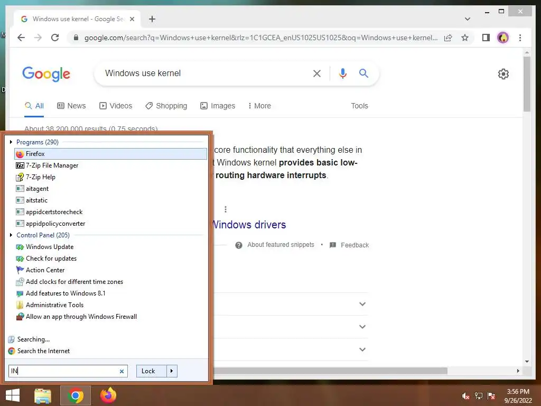
Task: Collapse the Programs (290) group
Action: pos(11,142)
